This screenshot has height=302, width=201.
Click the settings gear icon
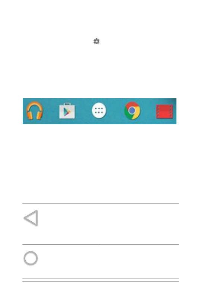coord(96,41)
